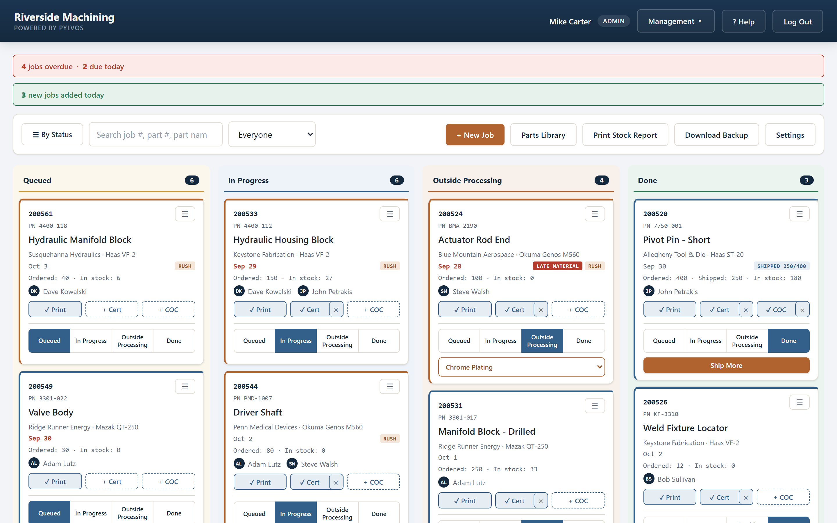Remove the Cert from job 200524

(541, 309)
